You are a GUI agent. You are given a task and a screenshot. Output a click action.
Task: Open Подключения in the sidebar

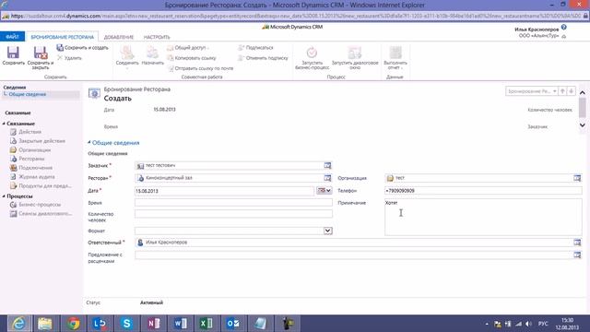click(35, 168)
